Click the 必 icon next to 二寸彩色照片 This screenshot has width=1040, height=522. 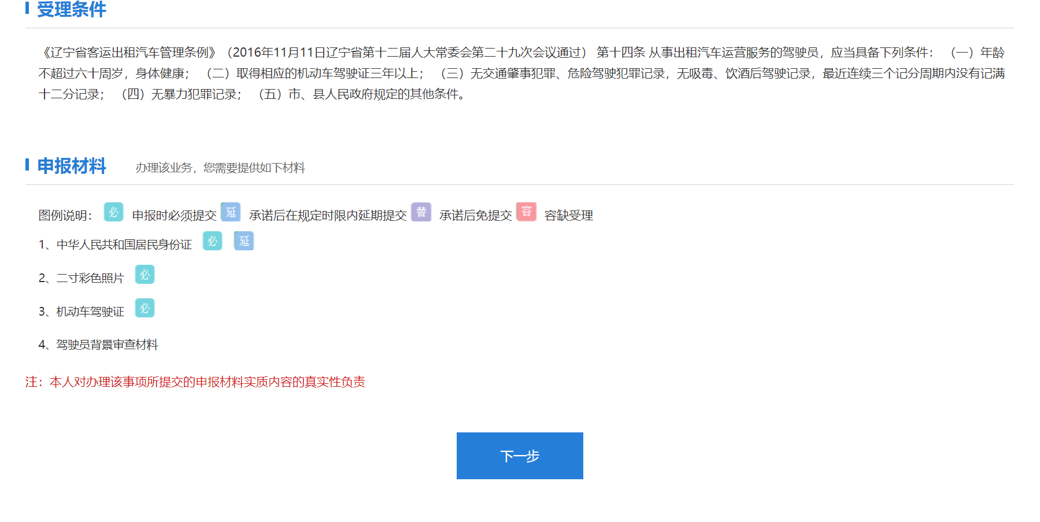[145, 275]
